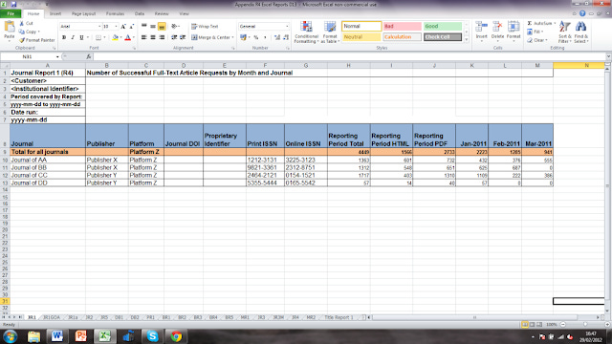Image resolution: width=612 pixels, height=344 pixels.
Task: Open the font name dropdown
Action: pos(99,26)
